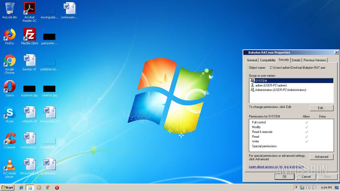The width and height of the screenshot is (340, 191).
Task: Open Learn about access control link
Action: pos(276,167)
